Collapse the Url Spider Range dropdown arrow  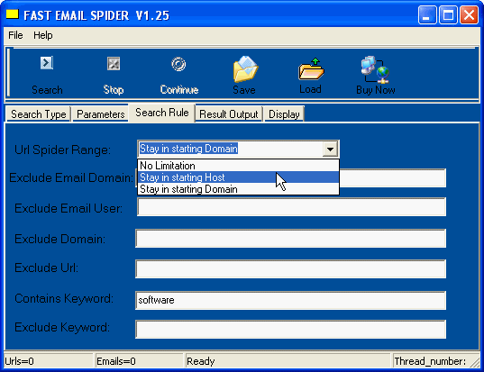coord(330,149)
